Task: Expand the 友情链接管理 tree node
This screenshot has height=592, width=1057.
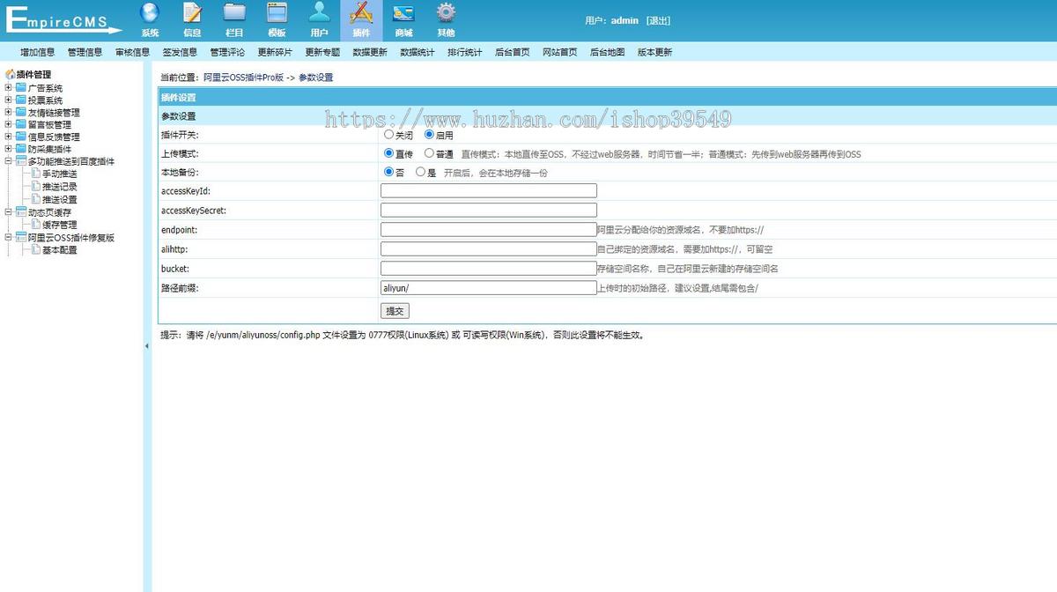Action: 9,113
